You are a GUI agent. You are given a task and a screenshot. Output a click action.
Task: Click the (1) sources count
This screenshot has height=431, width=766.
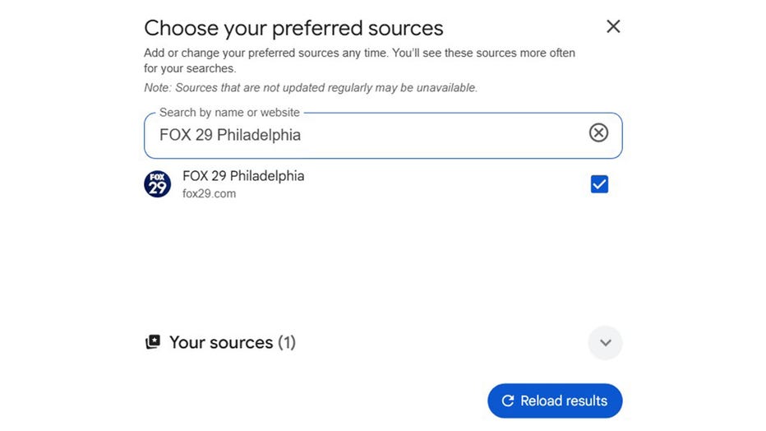click(x=286, y=342)
